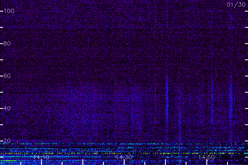The width and height of the screenshot is (248, 165).
Task: Click the 14:50 time label
Action: pyautogui.click(x=206, y=157)
